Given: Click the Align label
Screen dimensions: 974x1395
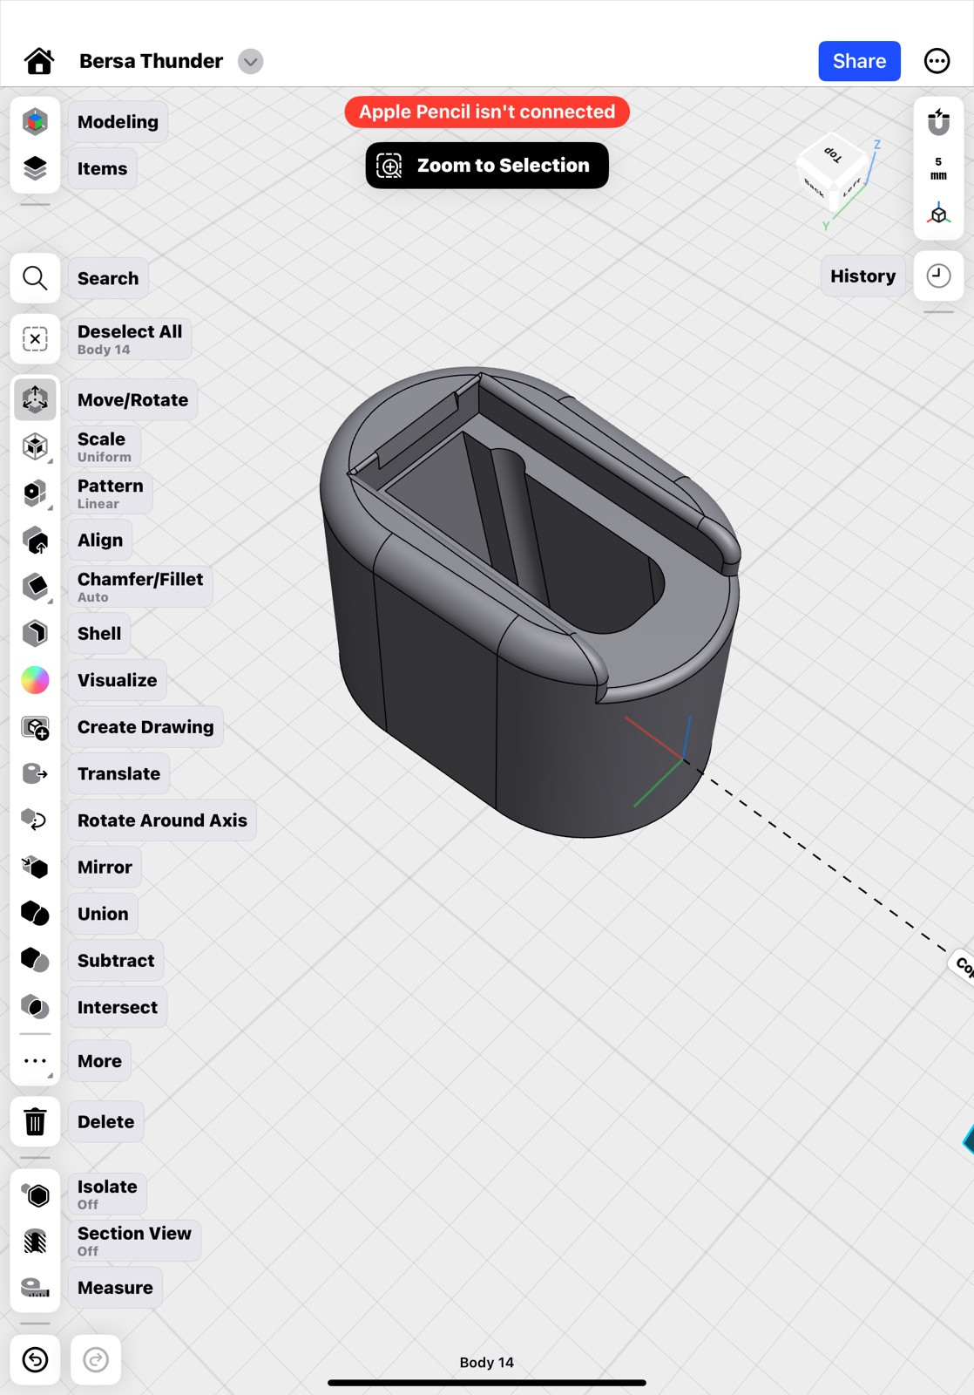Looking at the screenshot, I should click(x=100, y=541).
